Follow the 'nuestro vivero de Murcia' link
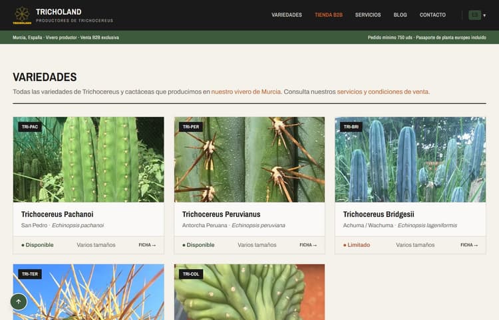Screen dimensions: 499x320 click(x=246, y=92)
